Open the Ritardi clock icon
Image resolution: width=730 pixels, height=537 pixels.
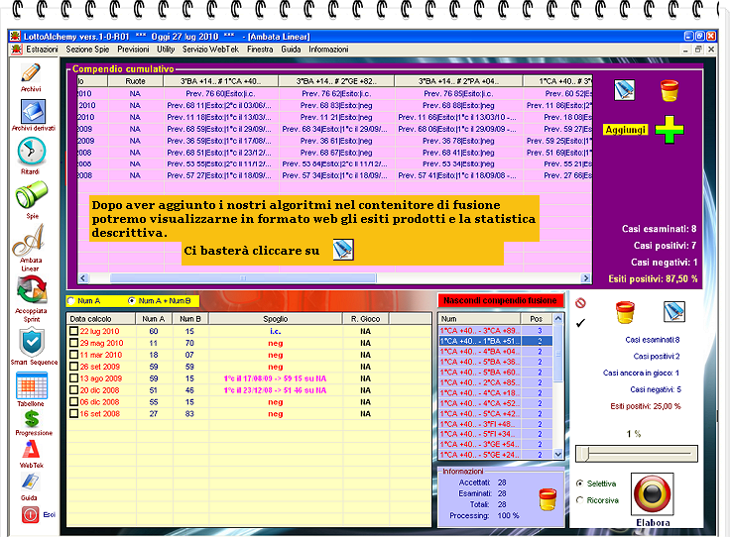click(31, 152)
